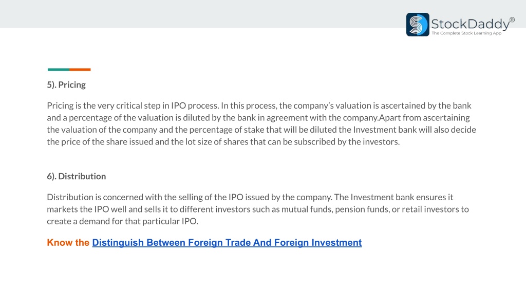Click the line starting 'and a percentage of the valuation'
The image size is (526, 295).
(x=258, y=118)
